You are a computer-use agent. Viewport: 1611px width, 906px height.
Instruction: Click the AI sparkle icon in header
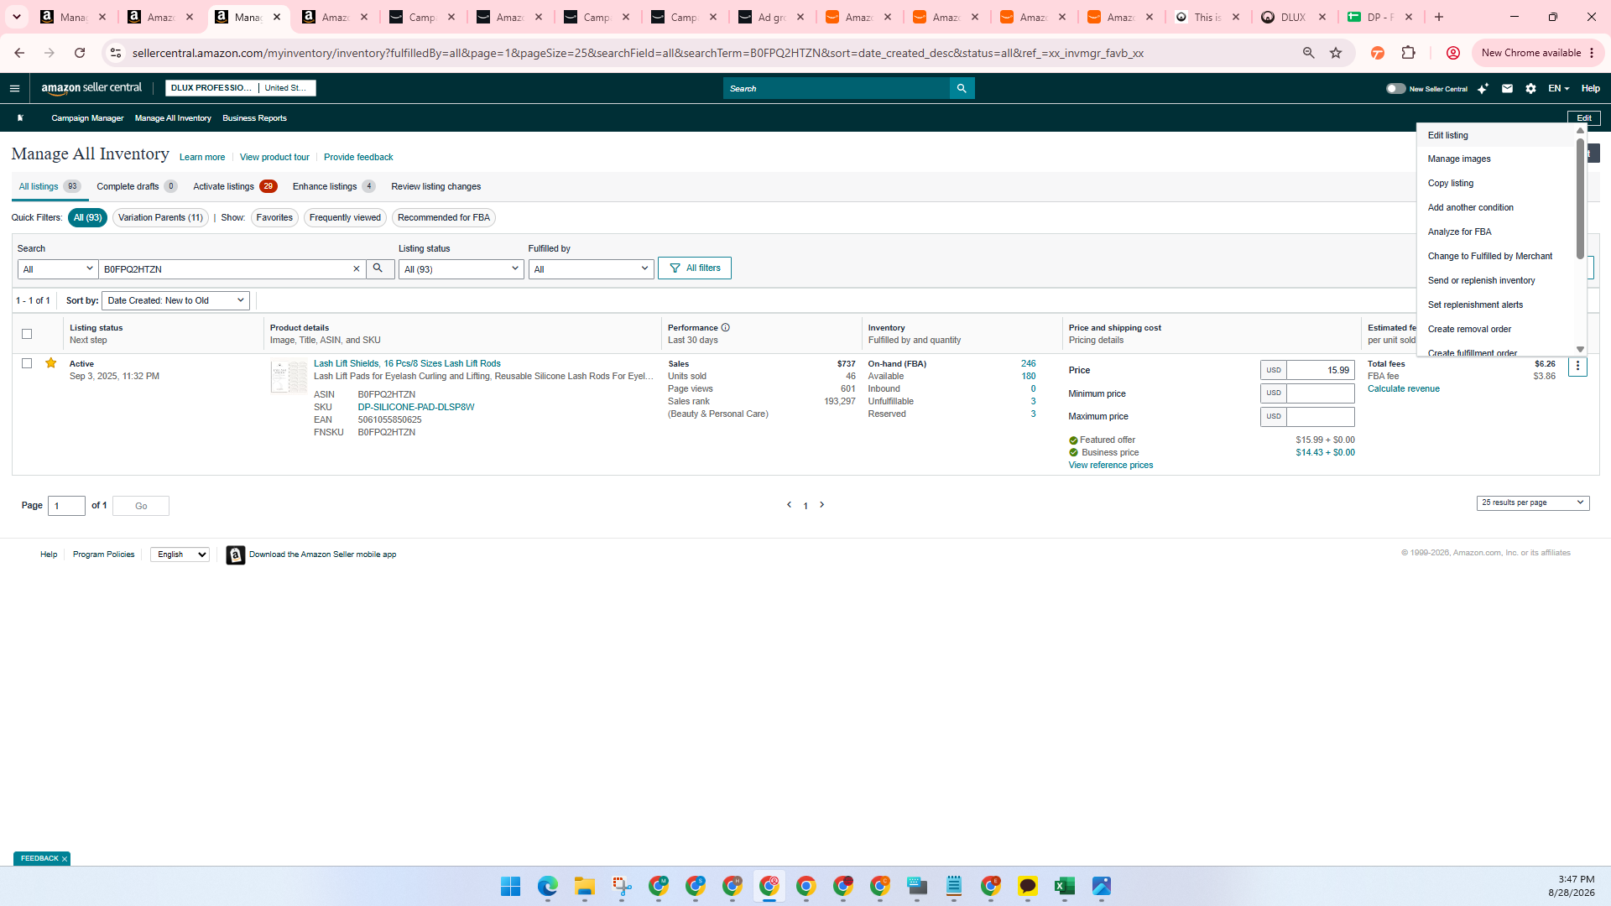[x=1483, y=88]
